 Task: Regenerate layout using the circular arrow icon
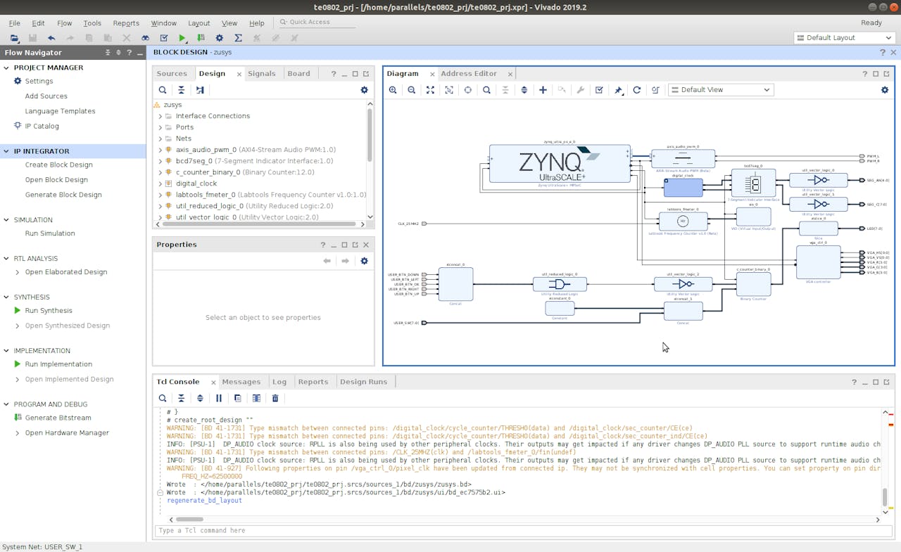637,90
